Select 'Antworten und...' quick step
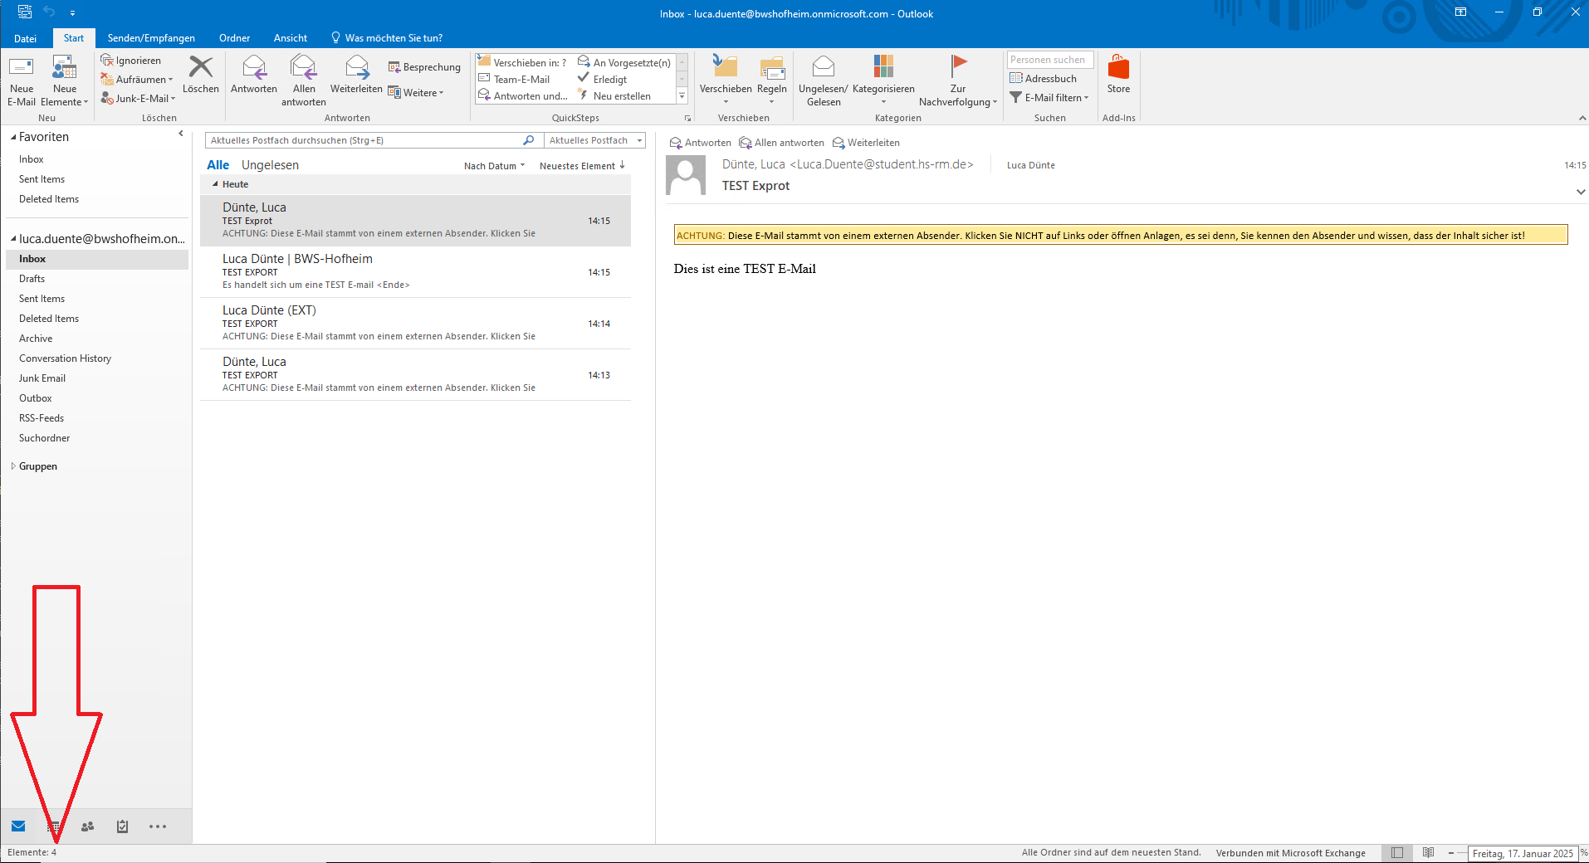 point(523,95)
